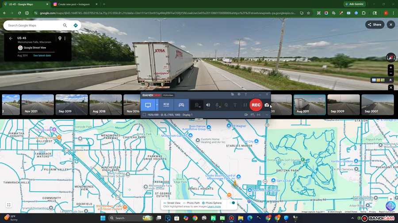Click the Dretzka Park Golf Course marker
The image size is (398, 223).
(x=303, y=160)
